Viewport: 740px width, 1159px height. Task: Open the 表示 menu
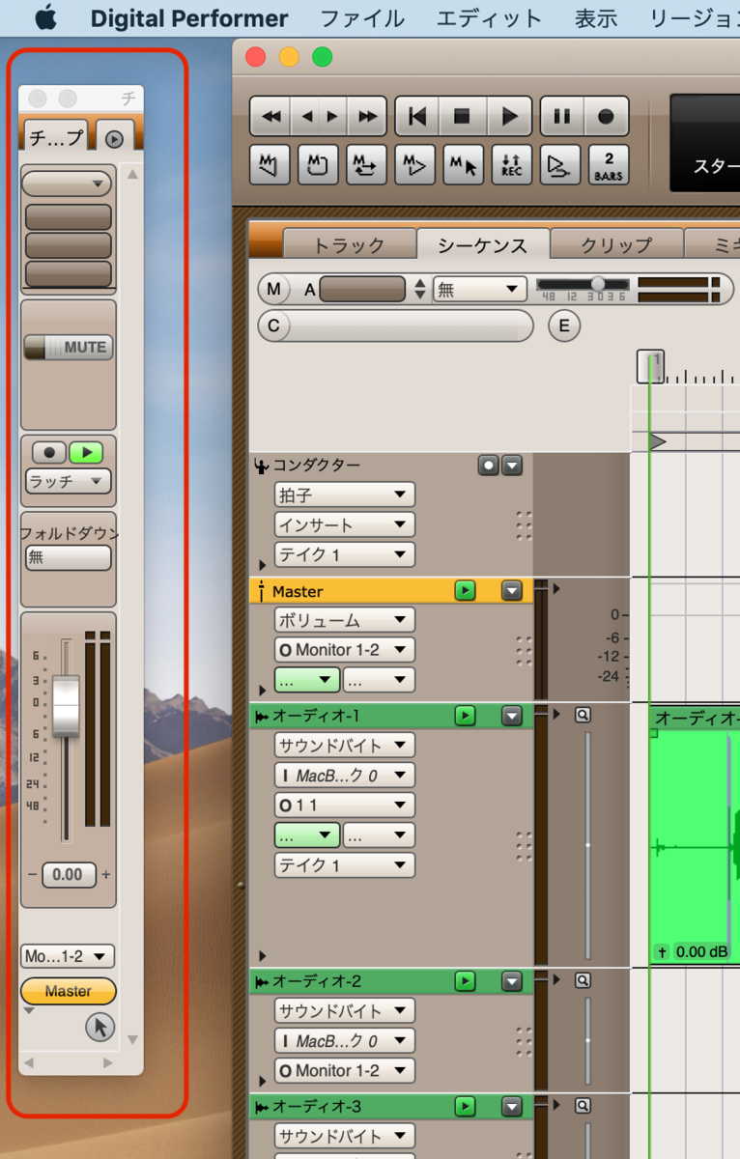tap(596, 18)
